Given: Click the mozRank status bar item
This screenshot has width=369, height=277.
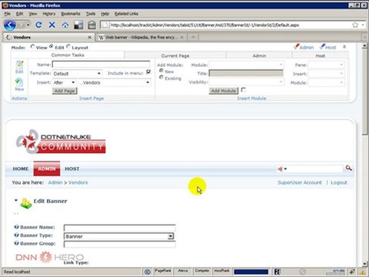Looking at the screenshot, I should coord(222,271).
